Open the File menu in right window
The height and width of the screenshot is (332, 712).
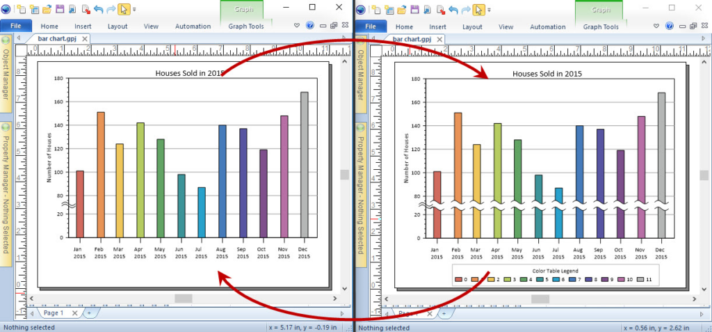[371, 26]
